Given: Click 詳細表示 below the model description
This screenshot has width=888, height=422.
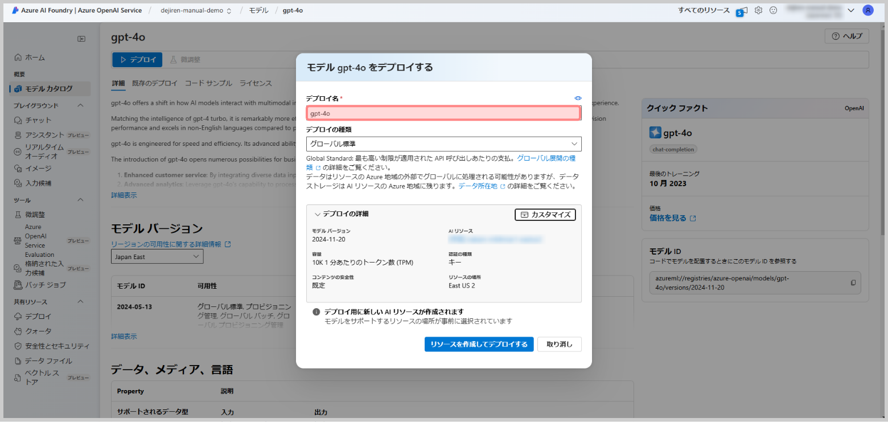Looking at the screenshot, I should (x=124, y=195).
